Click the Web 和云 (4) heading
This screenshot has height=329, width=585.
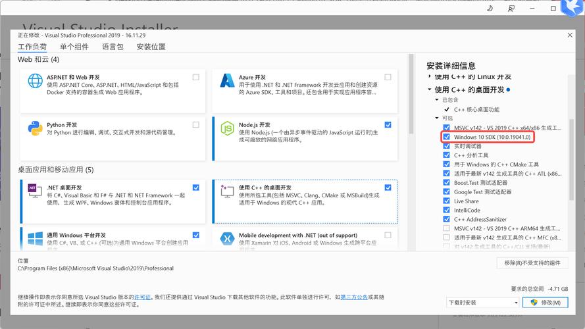pos(38,59)
